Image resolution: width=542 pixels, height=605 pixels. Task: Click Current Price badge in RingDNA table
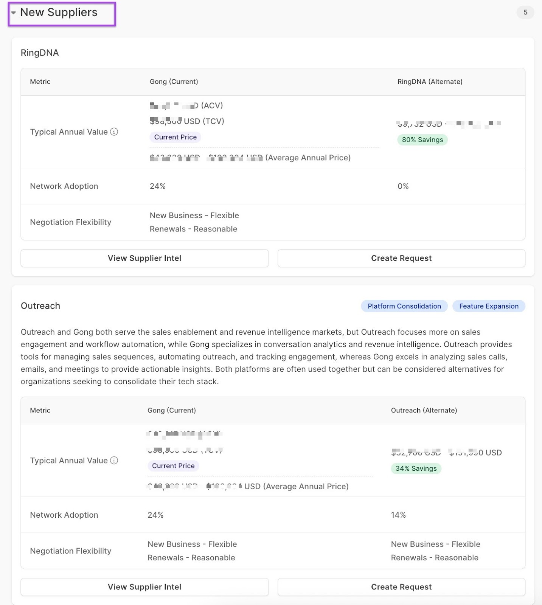pyautogui.click(x=175, y=137)
